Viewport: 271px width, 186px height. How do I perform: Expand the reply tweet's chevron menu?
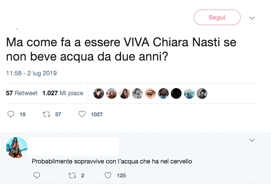click(252, 140)
